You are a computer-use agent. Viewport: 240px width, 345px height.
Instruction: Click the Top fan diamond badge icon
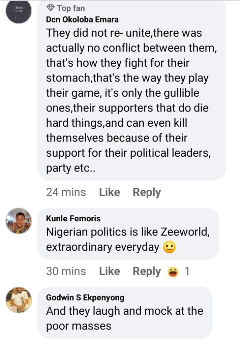(x=51, y=8)
